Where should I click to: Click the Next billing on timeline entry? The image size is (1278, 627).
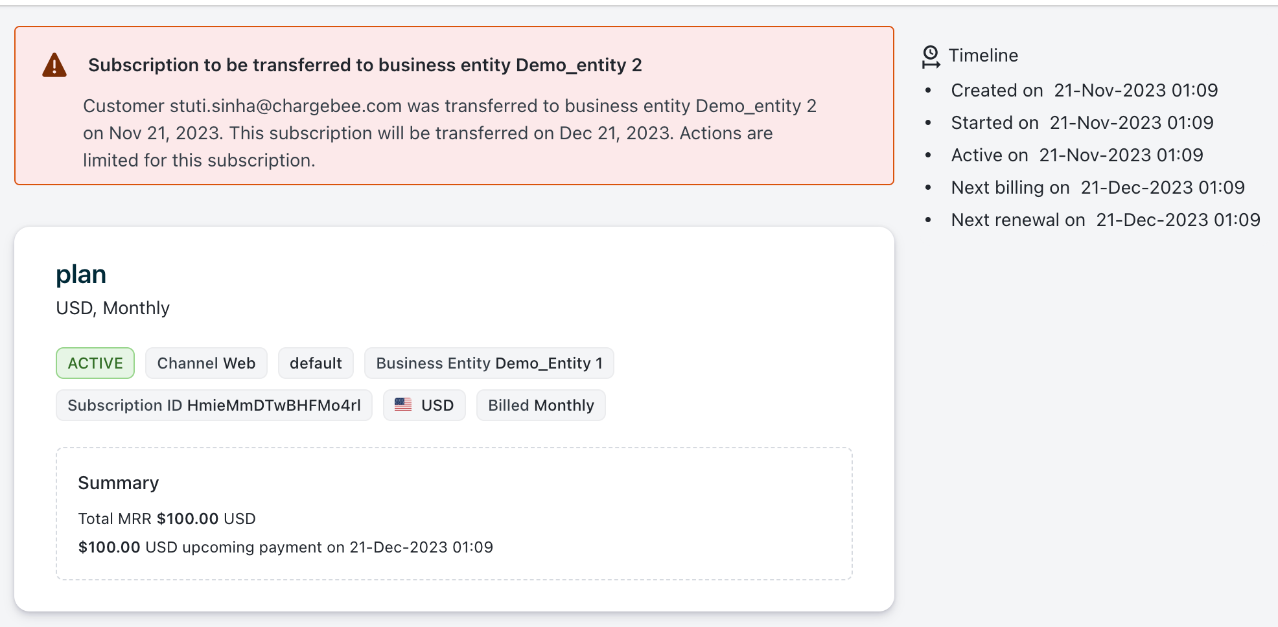[1097, 188]
